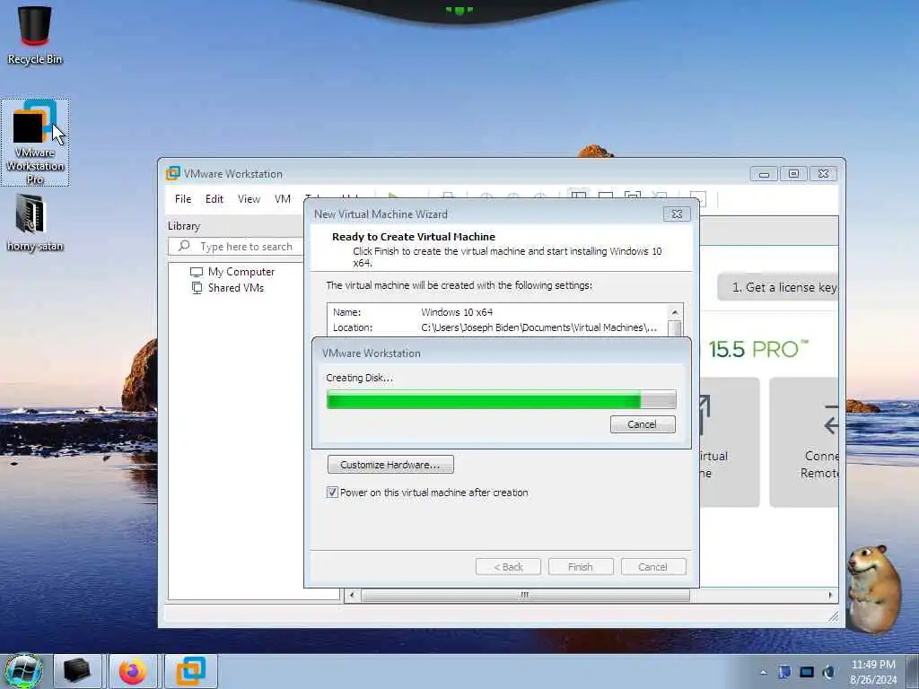Open the volume speaker tray icon
The width and height of the screenshot is (919, 689).
828,672
